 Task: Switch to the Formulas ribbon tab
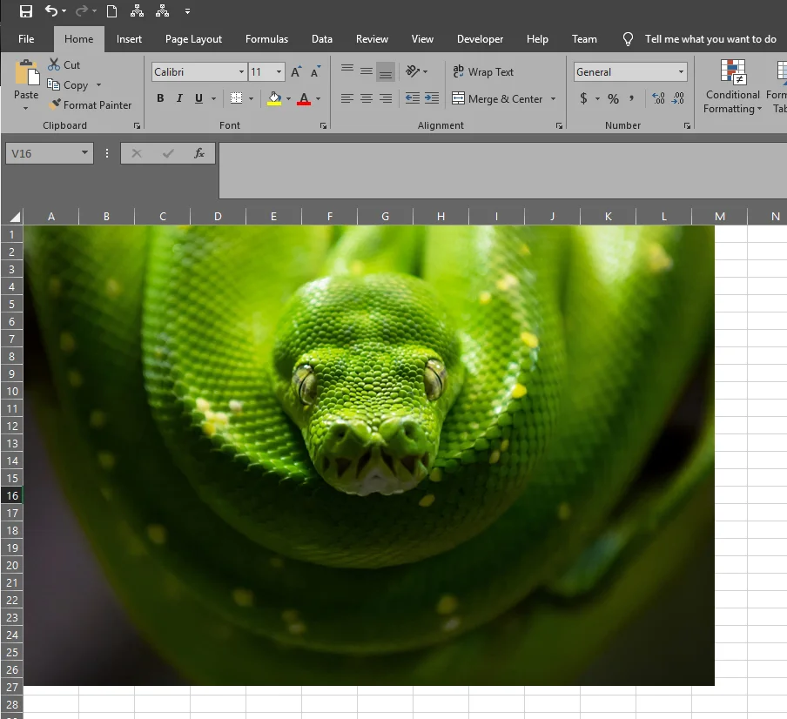tap(266, 38)
